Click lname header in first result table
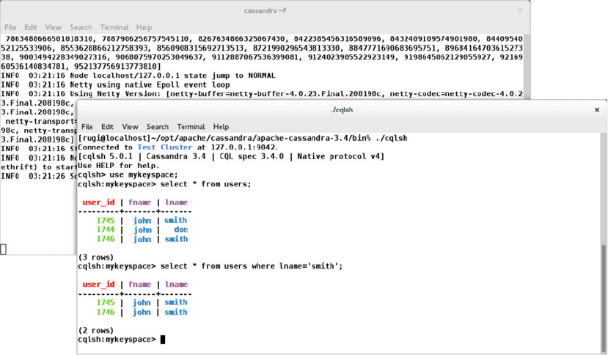Viewport: 608px width, 355px height. coord(177,202)
